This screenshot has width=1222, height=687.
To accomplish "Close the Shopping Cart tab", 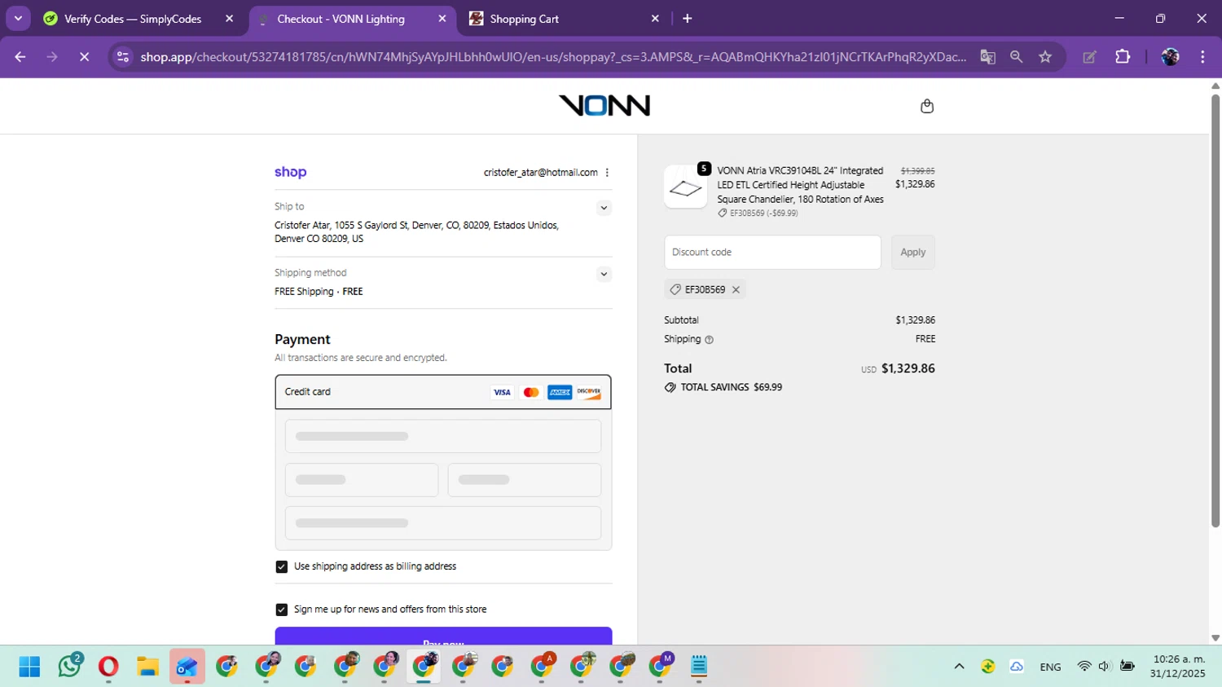I will 655,19.
